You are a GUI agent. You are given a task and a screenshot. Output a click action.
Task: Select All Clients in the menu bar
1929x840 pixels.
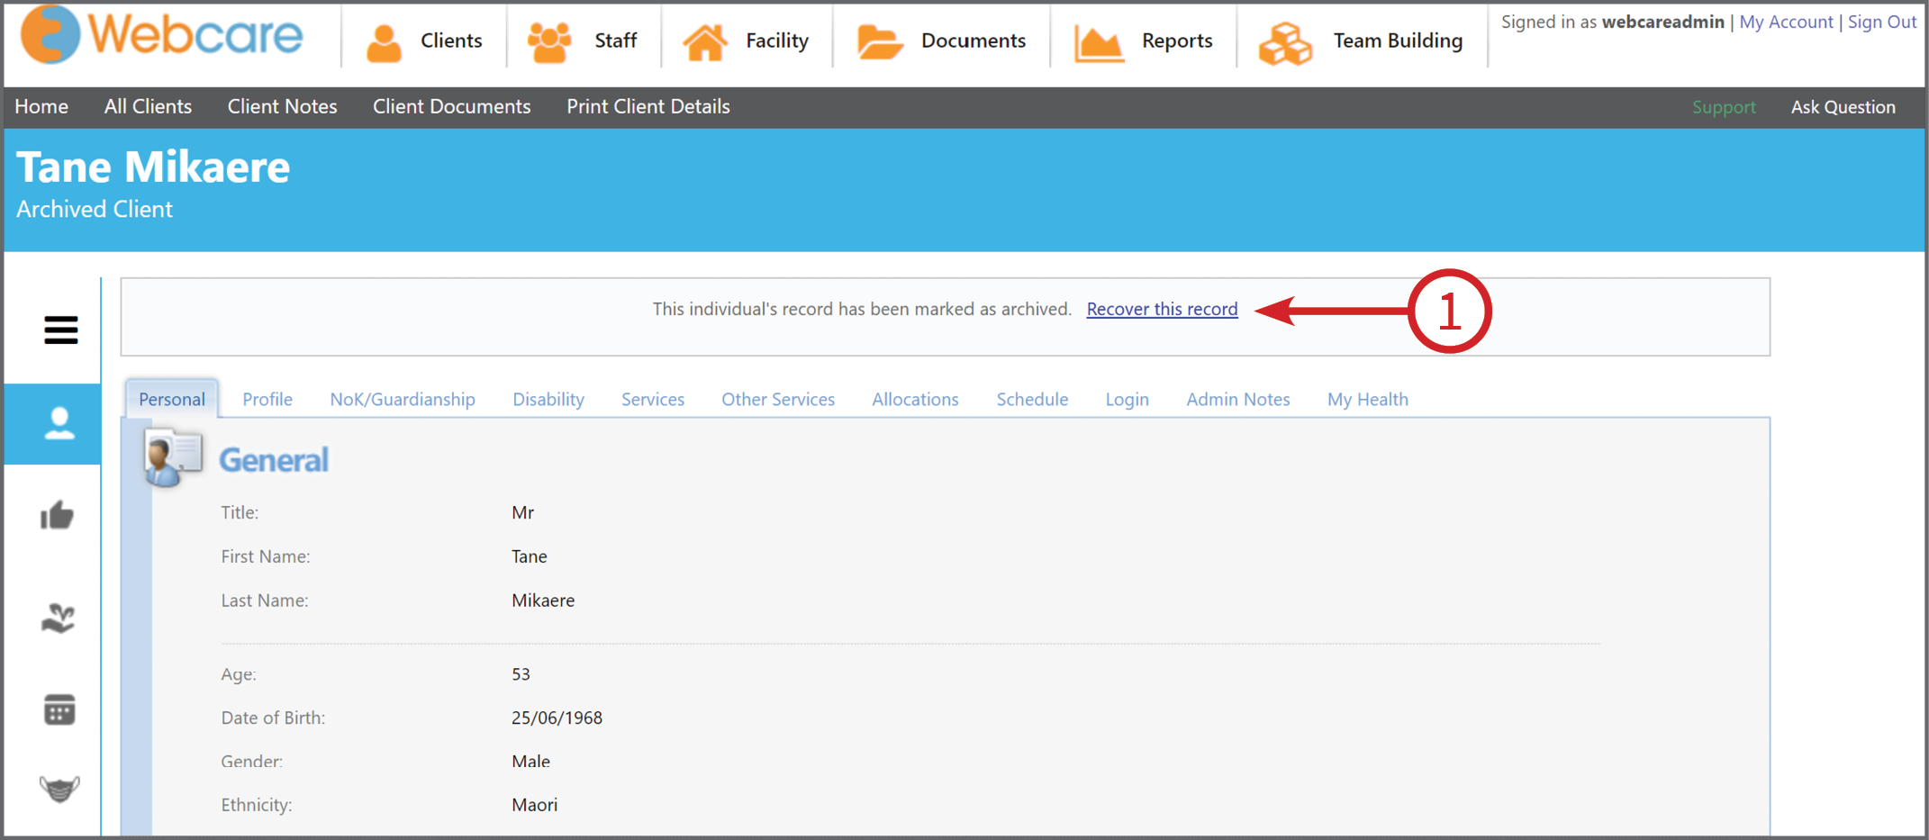point(148,106)
